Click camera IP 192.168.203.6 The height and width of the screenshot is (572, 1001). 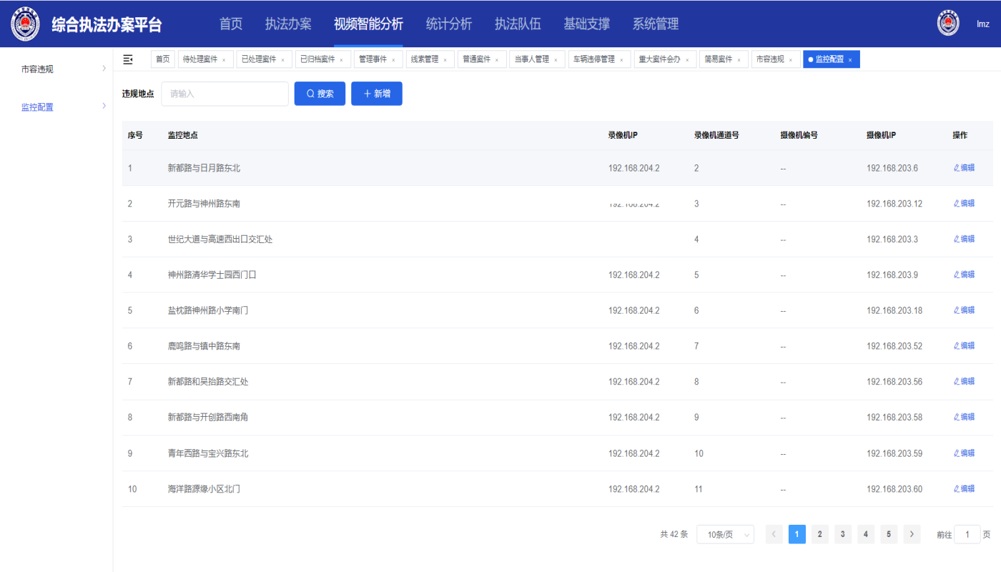click(892, 168)
